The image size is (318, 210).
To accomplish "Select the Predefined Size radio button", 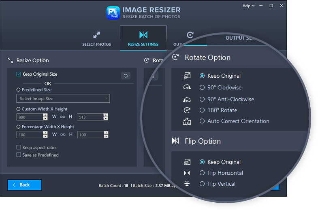I will (19, 89).
